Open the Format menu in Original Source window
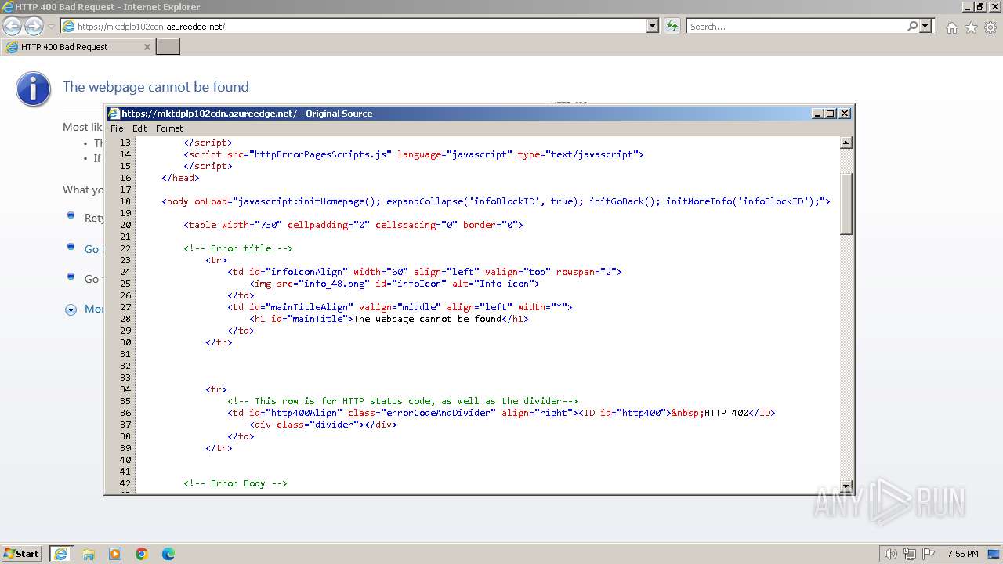Viewport: 1003px width, 564px height. 169,128
